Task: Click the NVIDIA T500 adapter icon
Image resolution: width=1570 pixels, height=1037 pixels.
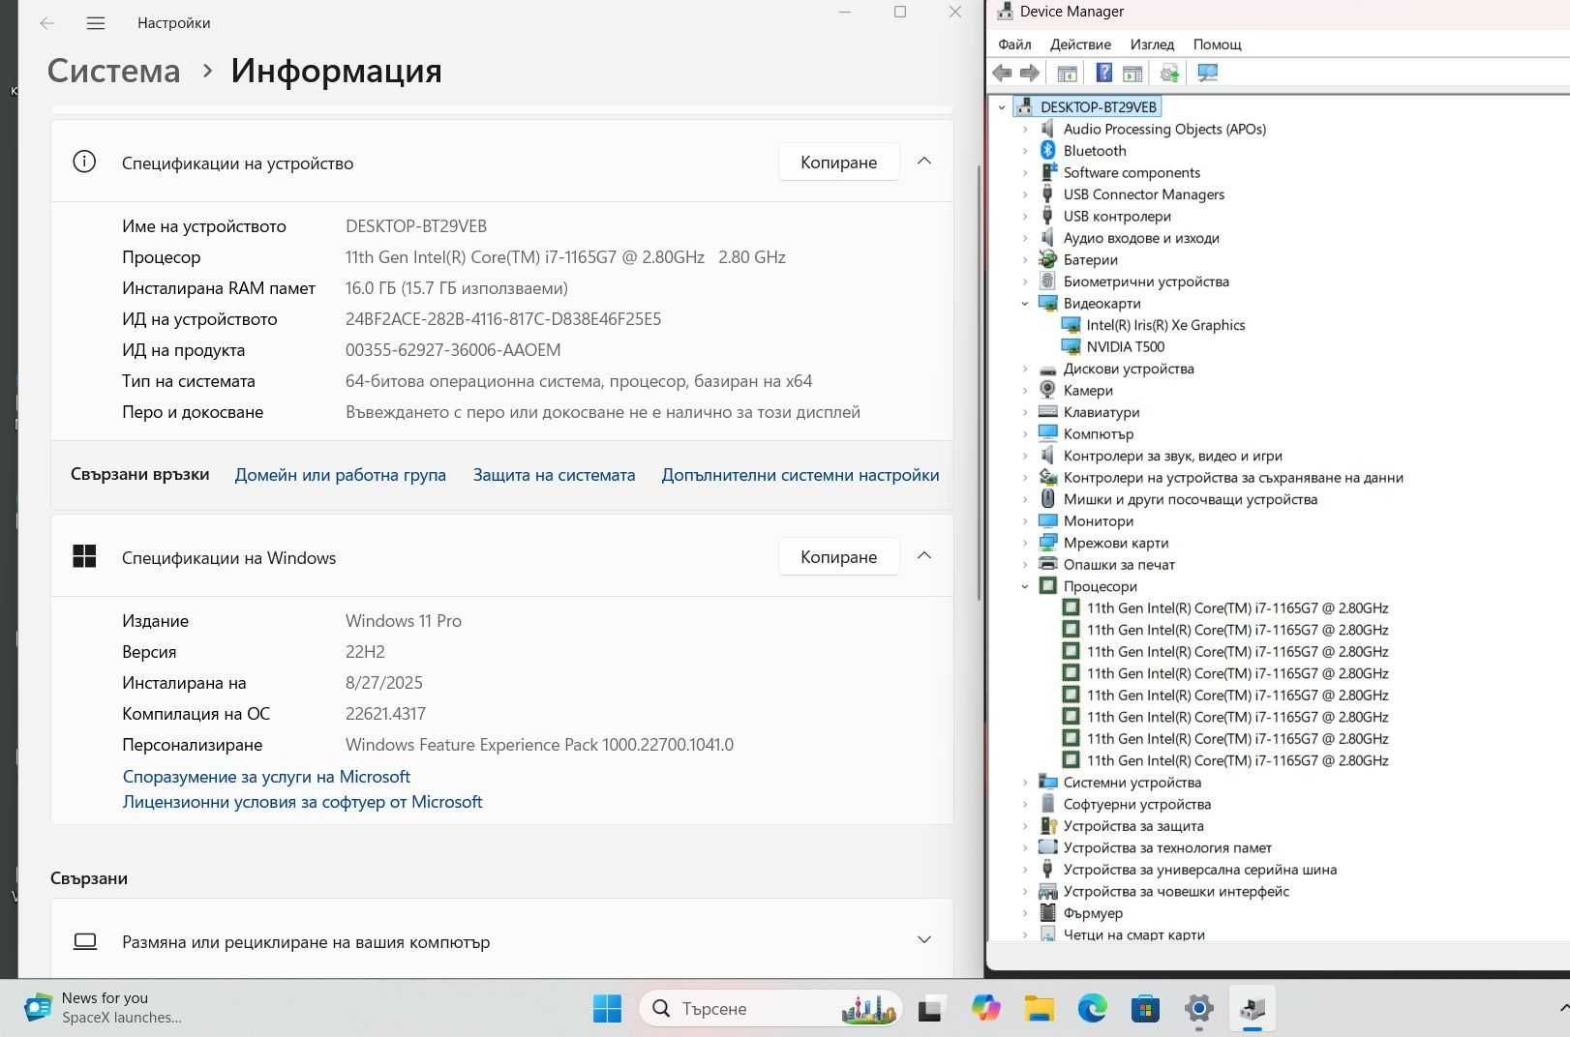Action: click(x=1071, y=346)
